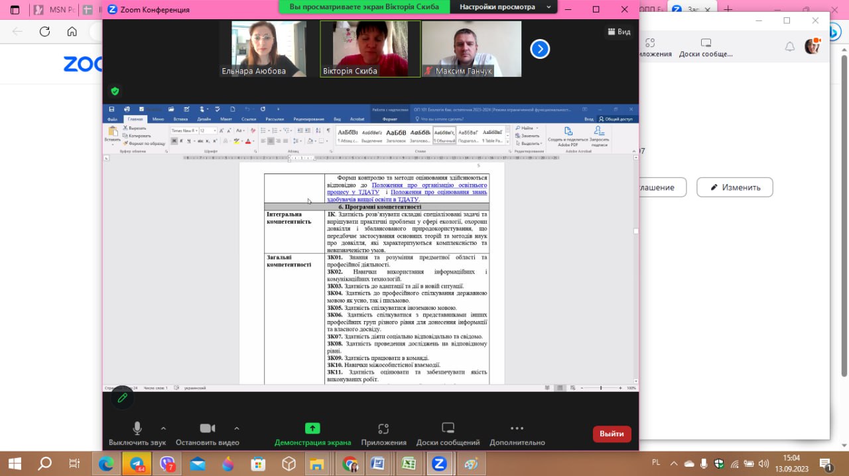Switch to Дизайн tab in Word
This screenshot has height=476, width=849.
(204, 119)
